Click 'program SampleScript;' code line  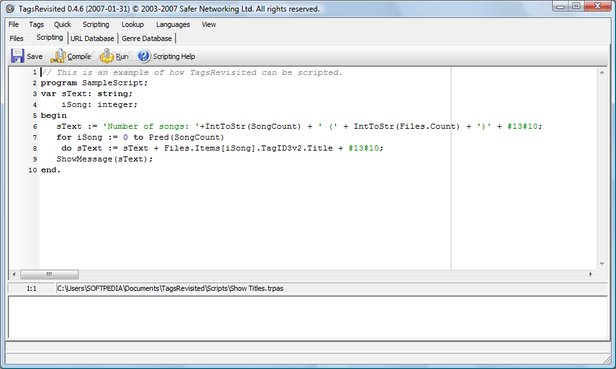click(94, 83)
